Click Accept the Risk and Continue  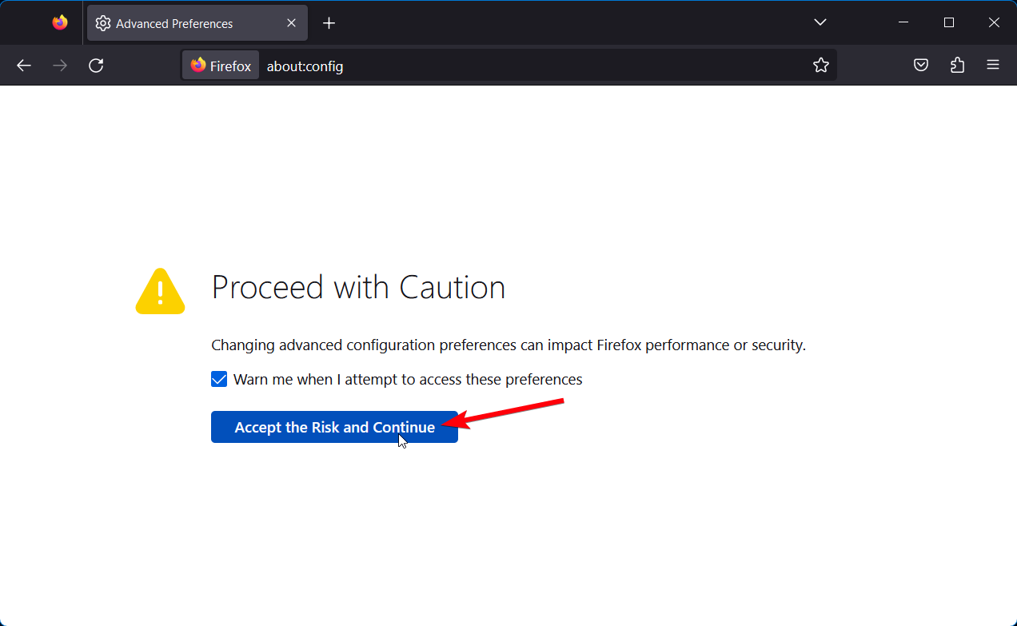[x=334, y=427]
